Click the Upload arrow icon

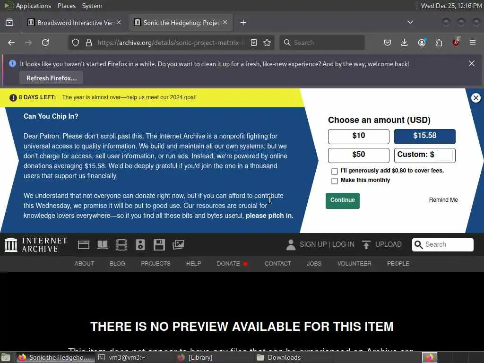point(366,245)
